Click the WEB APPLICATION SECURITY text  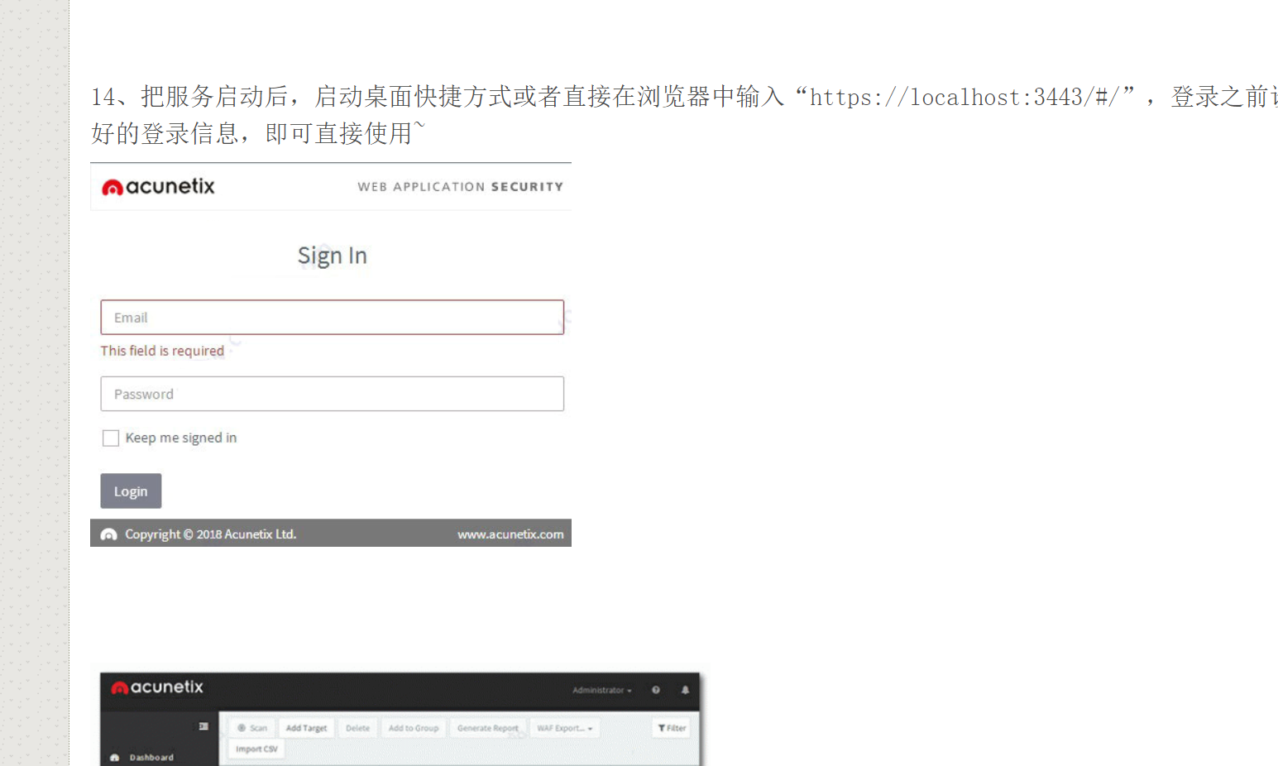[x=461, y=187]
